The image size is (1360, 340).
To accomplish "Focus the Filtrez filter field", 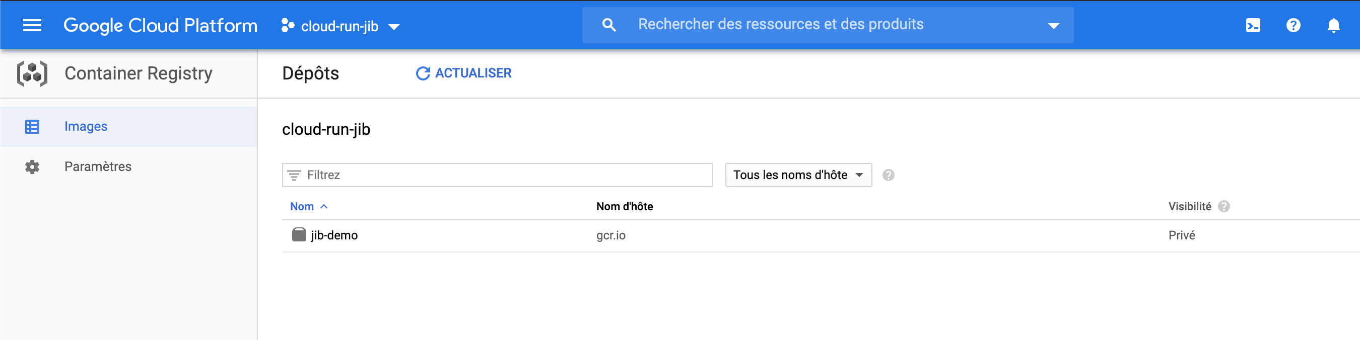I will pyautogui.click(x=497, y=175).
